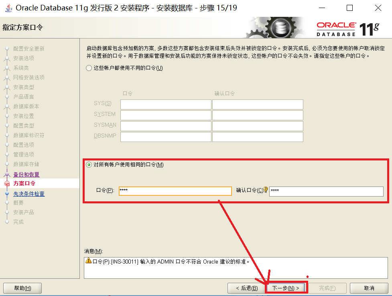The height and width of the screenshot is (296, 392).
Task: Click the 安装产品 step
Action: [24, 212]
